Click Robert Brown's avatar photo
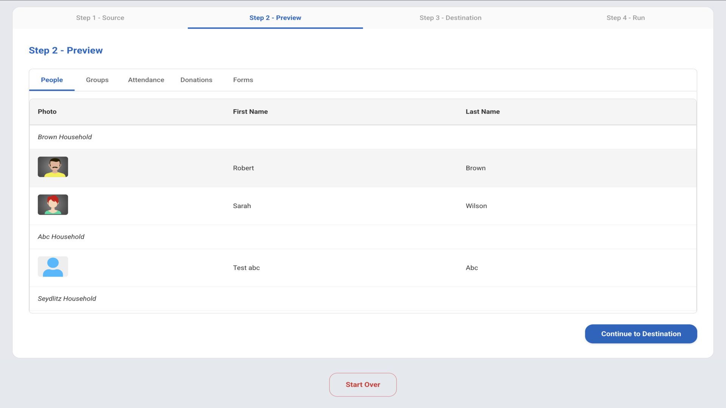726x408 pixels. click(53, 167)
